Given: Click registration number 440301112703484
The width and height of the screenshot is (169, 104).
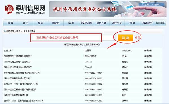Looking at the screenshot, I should click(94, 73).
